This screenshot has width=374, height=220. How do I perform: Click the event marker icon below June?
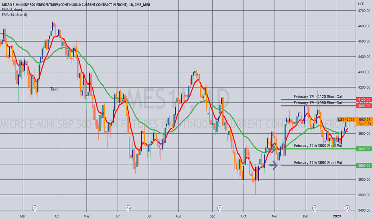point(128,208)
